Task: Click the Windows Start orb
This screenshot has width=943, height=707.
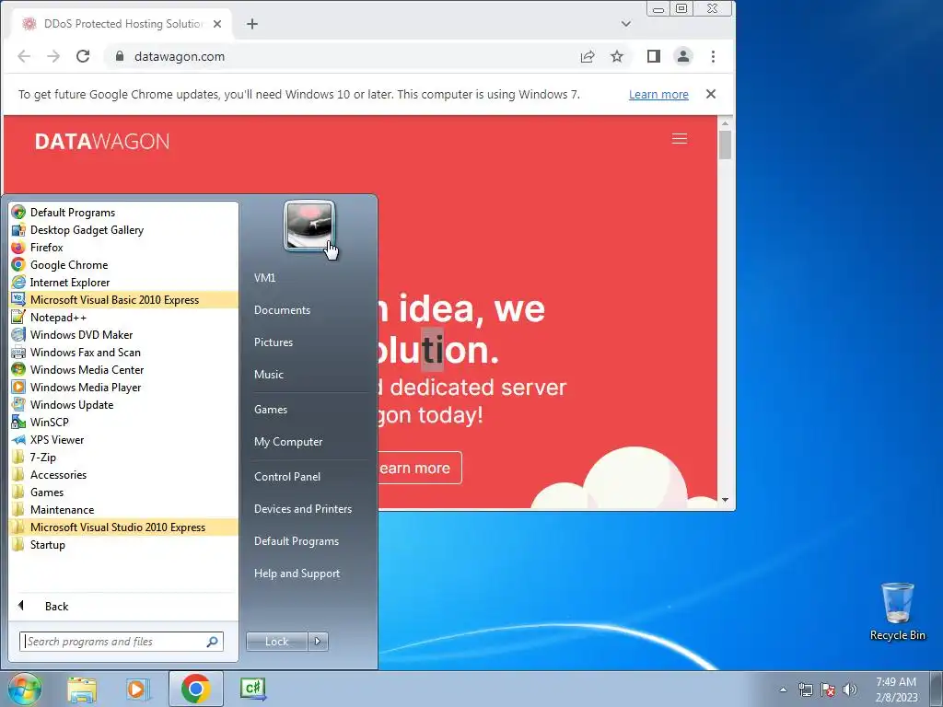Action: (x=24, y=689)
